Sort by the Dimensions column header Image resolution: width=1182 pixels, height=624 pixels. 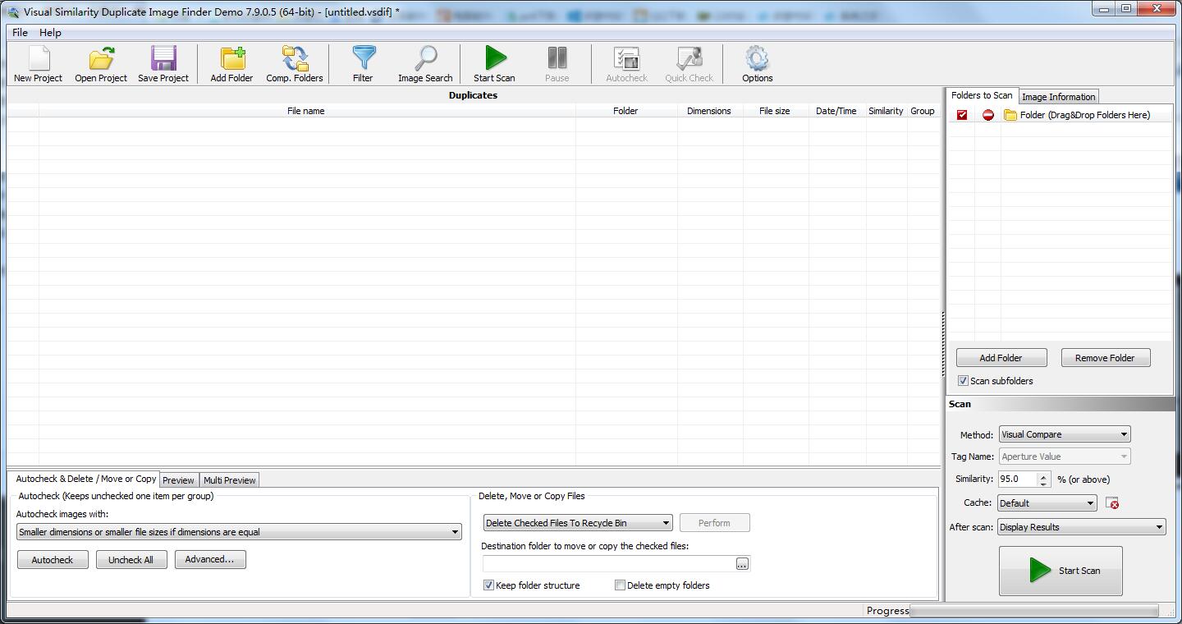(709, 111)
